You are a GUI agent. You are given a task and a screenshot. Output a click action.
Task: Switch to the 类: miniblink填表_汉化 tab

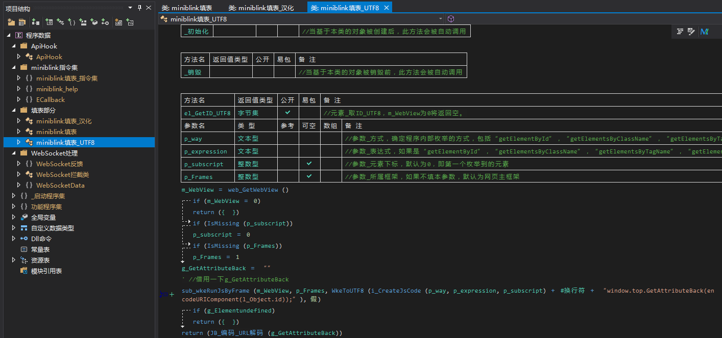pyautogui.click(x=261, y=8)
